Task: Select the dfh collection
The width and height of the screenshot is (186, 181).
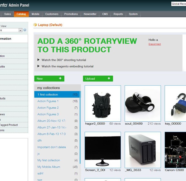Action: tap(57, 141)
